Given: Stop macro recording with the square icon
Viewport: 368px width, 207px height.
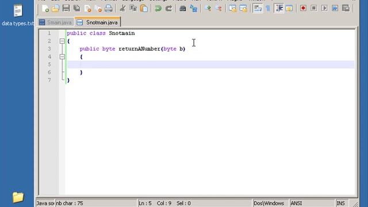Looking at the screenshot, I should [x=314, y=9].
